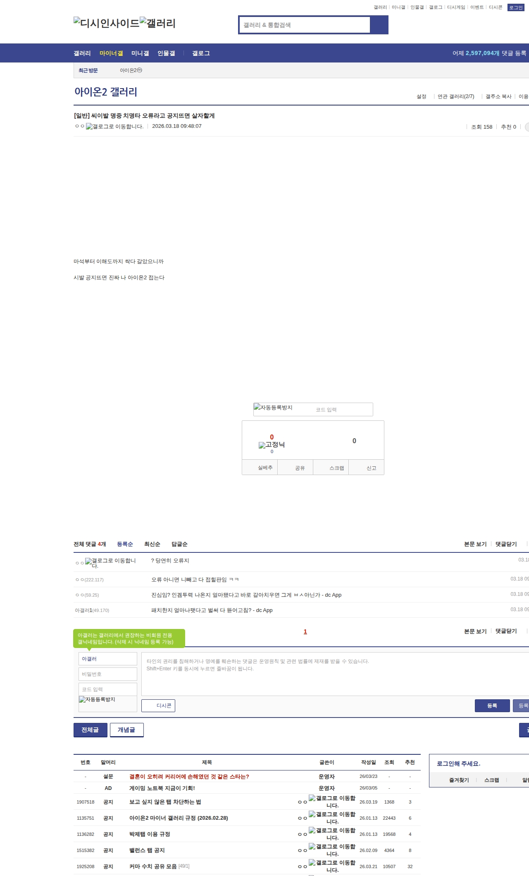Open gallog icon in '커마 수치 공유 모음' row
This screenshot has height=876, width=529.
coord(332,866)
